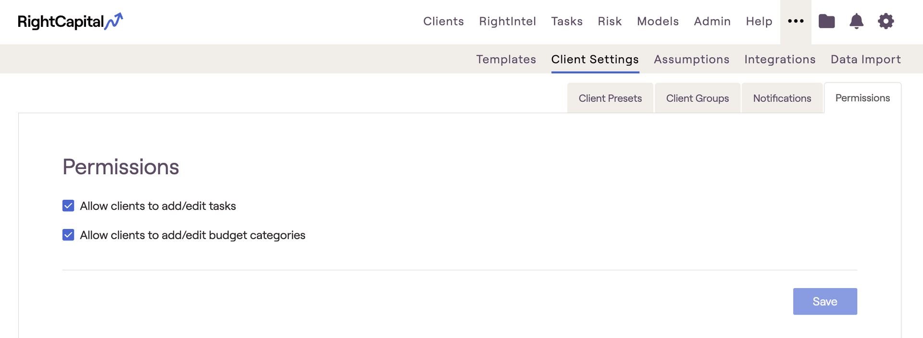Open the Integrations sub-tab
This screenshot has width=923, height=338.
tap(780, 59)
